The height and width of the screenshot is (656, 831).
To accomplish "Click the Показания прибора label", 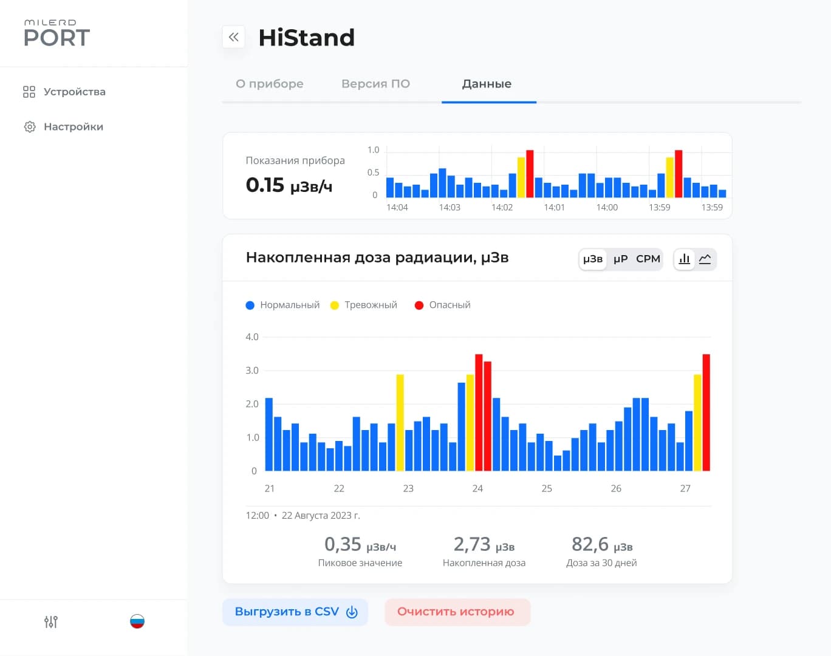I will point(295,160).
